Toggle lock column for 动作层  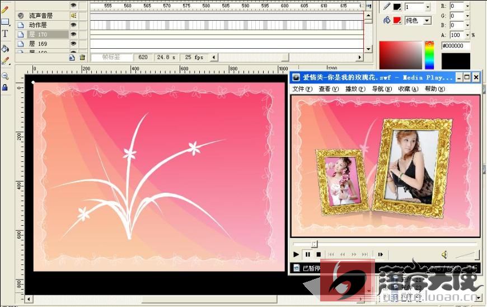click(x=83, y=25)
